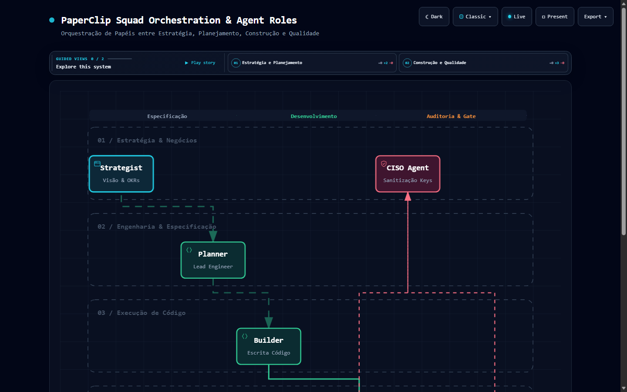The width and height of the screenshot is (627, 392).
Task: Click the Strategist node window icon
Action: point(97,164)
